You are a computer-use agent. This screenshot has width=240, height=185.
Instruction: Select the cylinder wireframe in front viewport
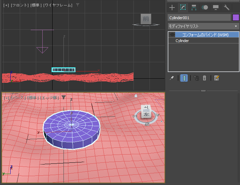click(63, 70)
